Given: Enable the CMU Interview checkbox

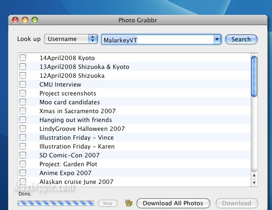Looking at the screenshot, I should [x=23, y=84].
